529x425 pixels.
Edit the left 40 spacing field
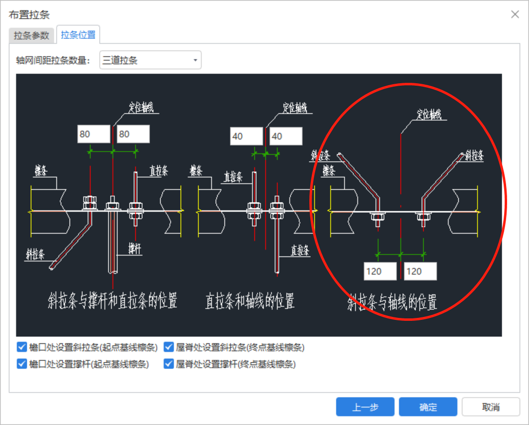tap(246, 136)
